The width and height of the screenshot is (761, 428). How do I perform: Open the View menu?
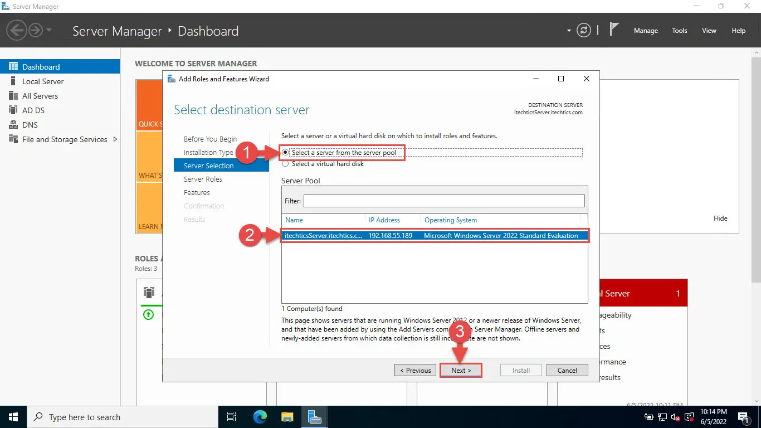709,31
